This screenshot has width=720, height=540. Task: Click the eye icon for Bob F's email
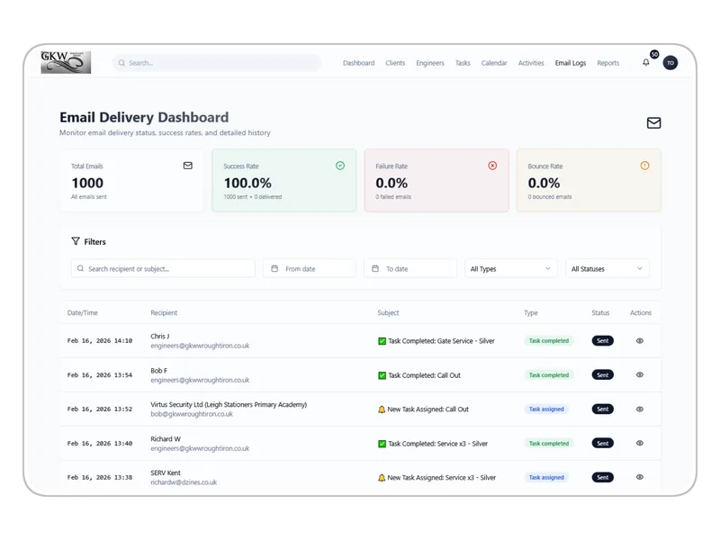click(639, 374)
